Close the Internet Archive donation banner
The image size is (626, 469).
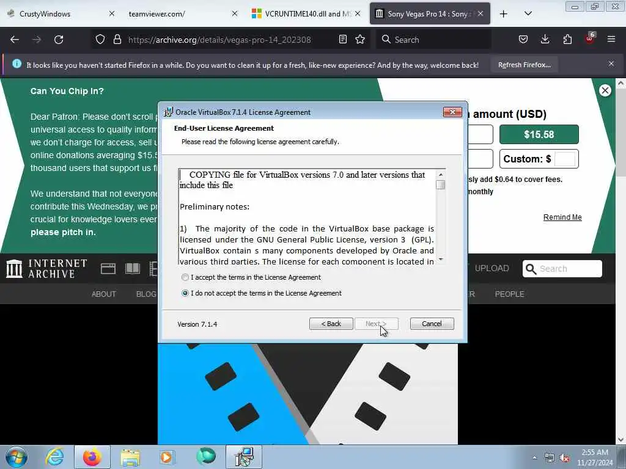605,90
